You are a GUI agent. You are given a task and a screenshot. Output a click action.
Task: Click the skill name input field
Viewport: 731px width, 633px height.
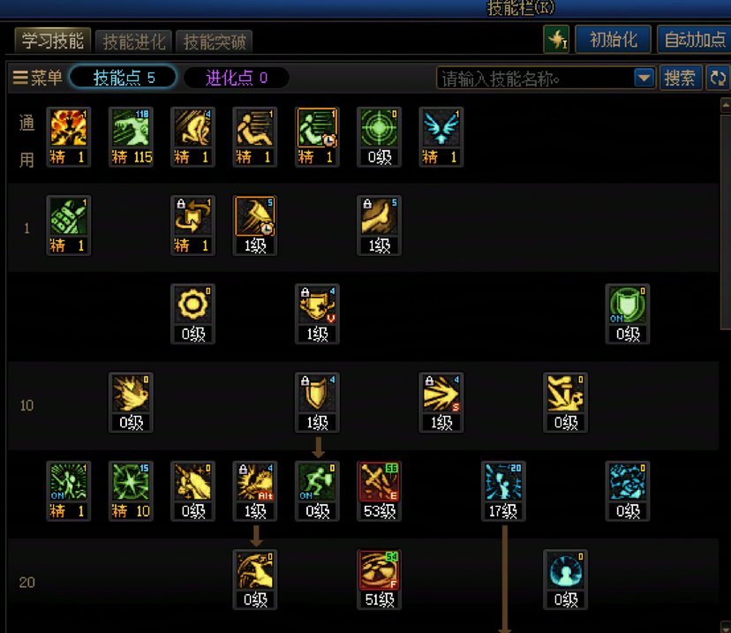coord(536,79)
